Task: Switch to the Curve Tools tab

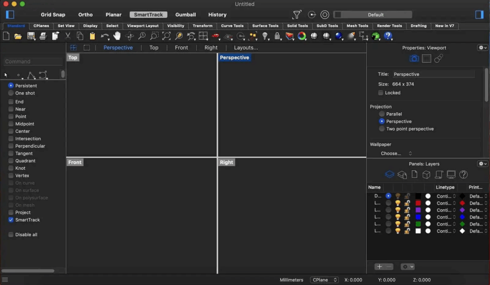Action: (232, 26)
